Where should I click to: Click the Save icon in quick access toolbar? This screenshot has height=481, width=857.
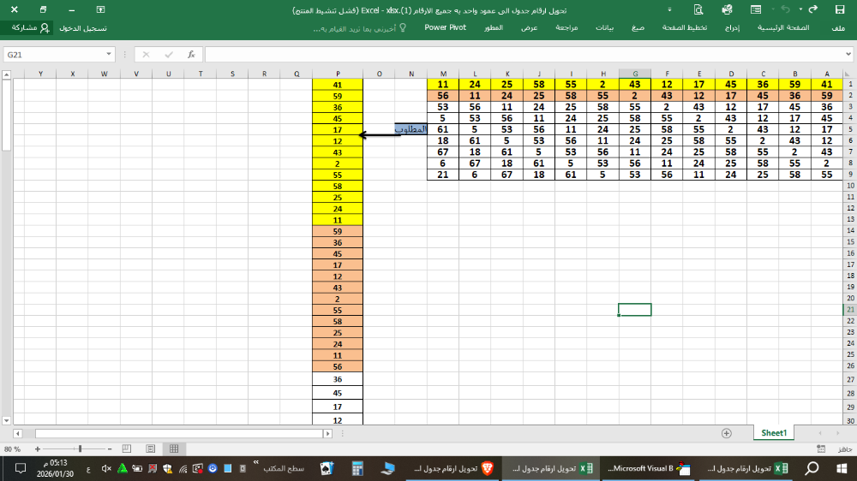click(x=839, y=9)
